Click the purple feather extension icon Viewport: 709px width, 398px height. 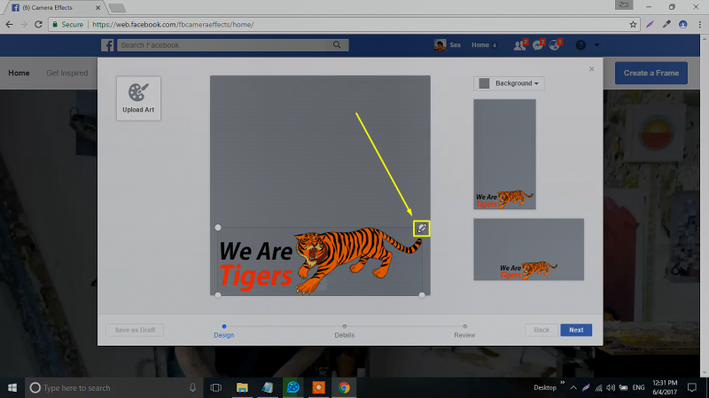650,25
